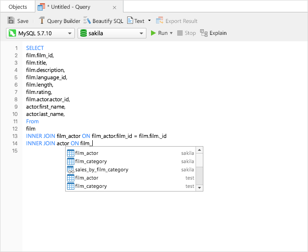
Task: Select film_actor suggestion from sakila
Action: pyautogui.click(x=131, y=153)
